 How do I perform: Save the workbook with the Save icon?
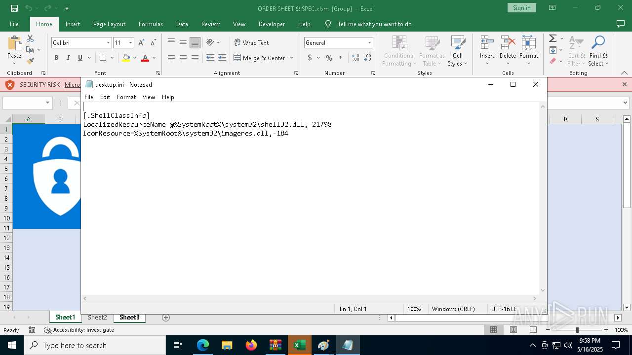pyautogui.click(x=14, y=8)
